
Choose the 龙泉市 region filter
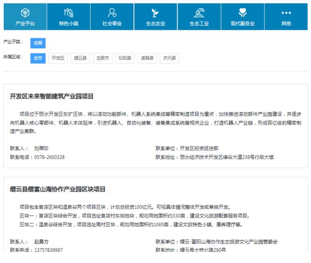coord(103,58)
